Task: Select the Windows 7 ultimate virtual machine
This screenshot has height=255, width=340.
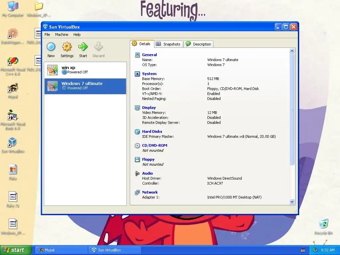Action: pyautogui.click(x=85, y=86)
